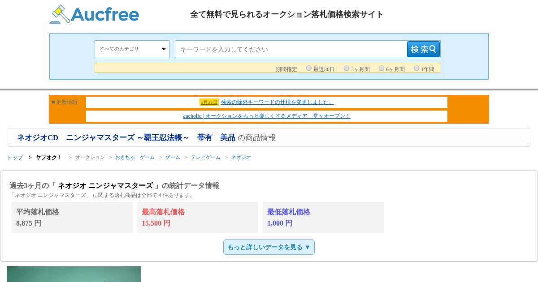
Task: Select the 3ヶ月間 period radio button
Action: [x=347, y=68]
